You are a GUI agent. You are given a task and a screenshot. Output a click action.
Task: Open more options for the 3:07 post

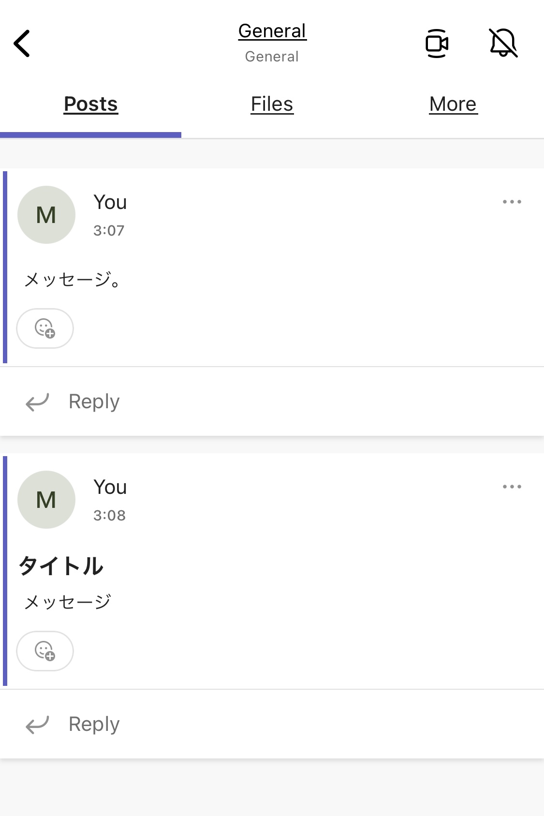[512, 202]
